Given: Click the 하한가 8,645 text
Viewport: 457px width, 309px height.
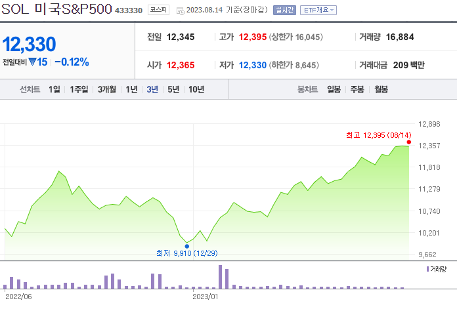Looking at the screenshot, I should 294,65.
